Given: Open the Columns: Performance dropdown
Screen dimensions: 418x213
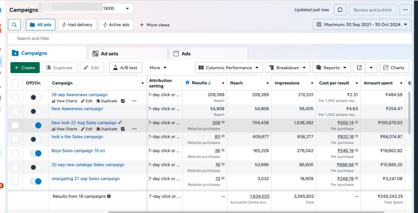Looking at the screenshot, I should (228, 68).
